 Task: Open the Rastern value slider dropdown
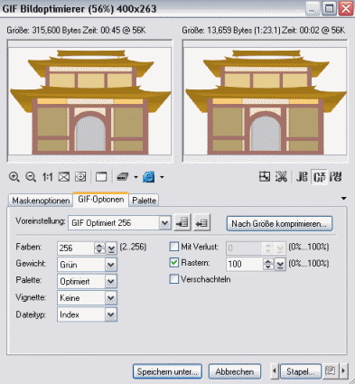[280, 265]
